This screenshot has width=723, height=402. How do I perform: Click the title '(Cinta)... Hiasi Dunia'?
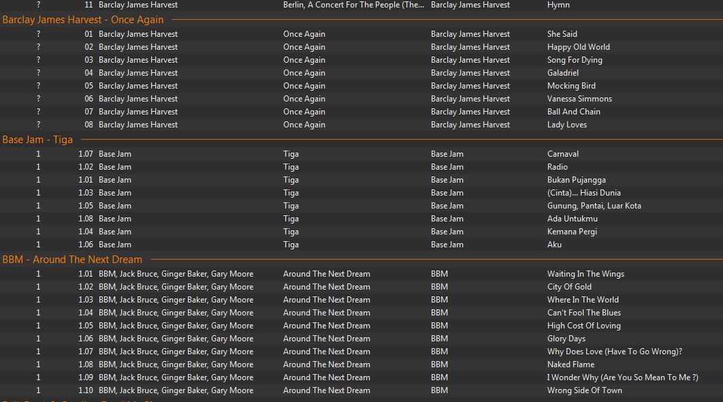[583, 193]
